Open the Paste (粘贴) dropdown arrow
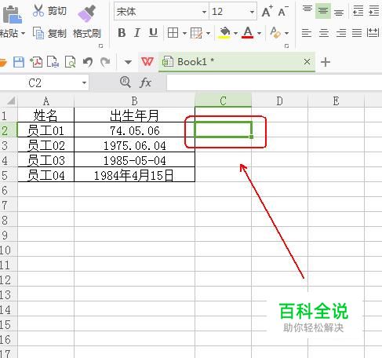382x358 pixels. pyautogui.click(x=23, y=33)
